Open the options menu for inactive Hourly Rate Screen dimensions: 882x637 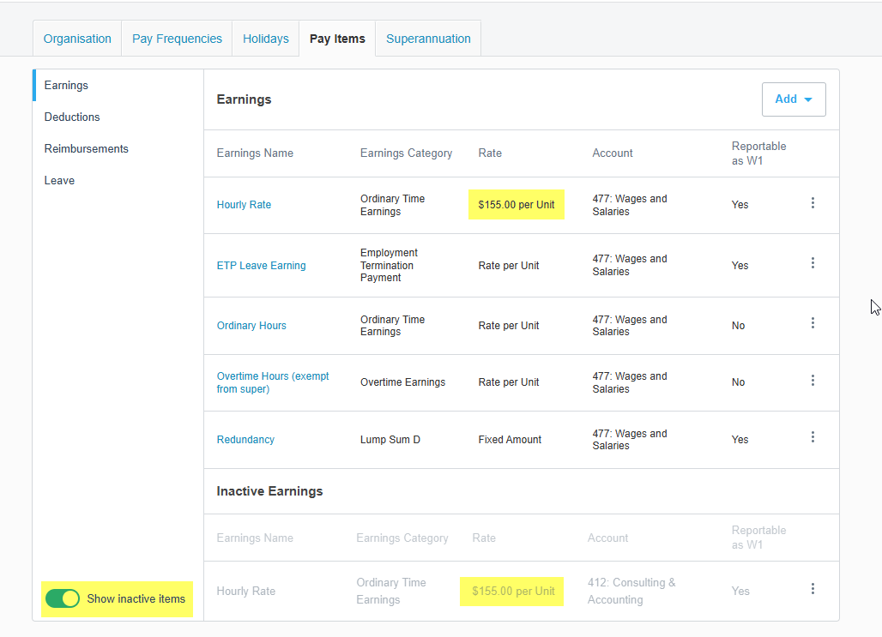[x=813, y=589]
